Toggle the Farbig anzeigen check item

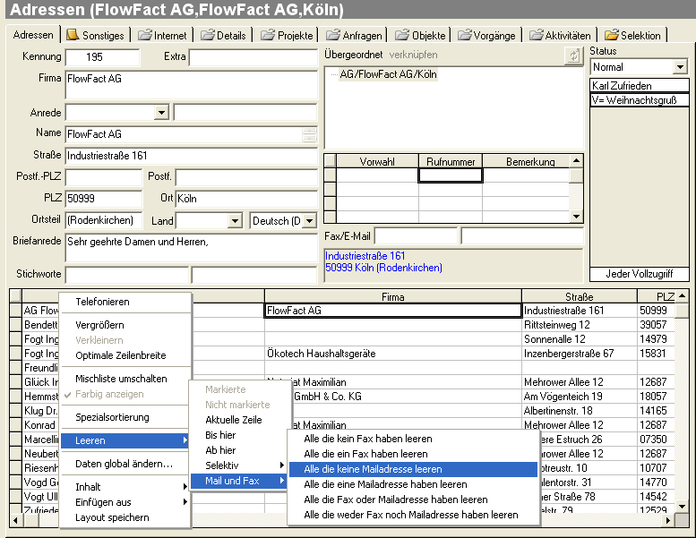[126, 394]
